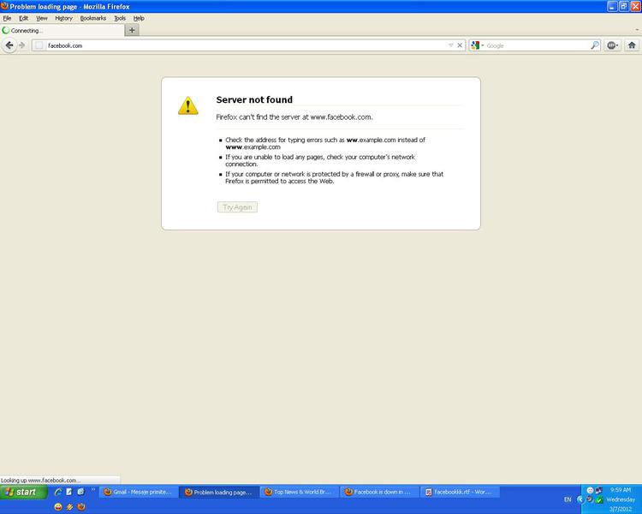Restore down the Firefox window

tap(623, 6)
